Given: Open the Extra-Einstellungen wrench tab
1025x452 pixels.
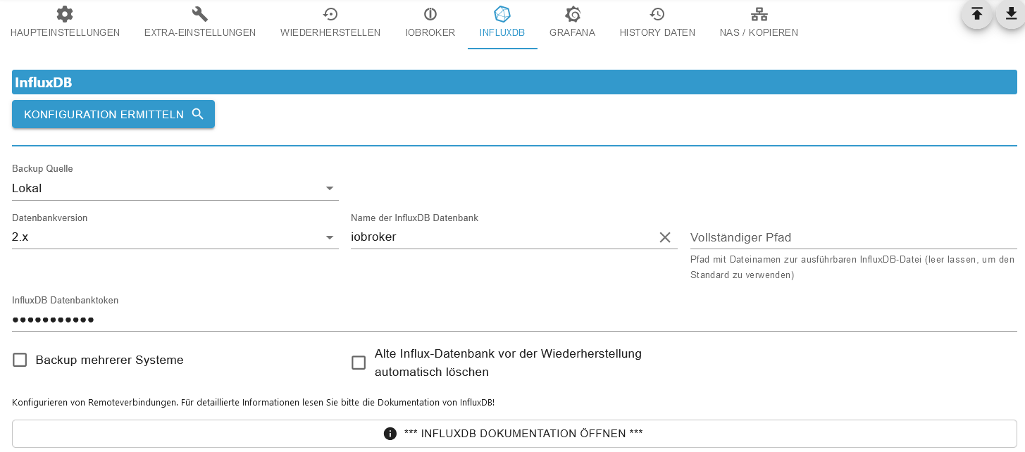Looking at the screenshot, I should tap(200, 24).
